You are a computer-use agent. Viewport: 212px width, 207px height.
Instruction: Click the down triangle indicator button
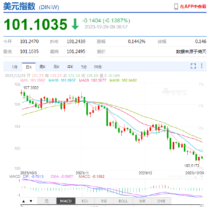[x=31, y=201]
